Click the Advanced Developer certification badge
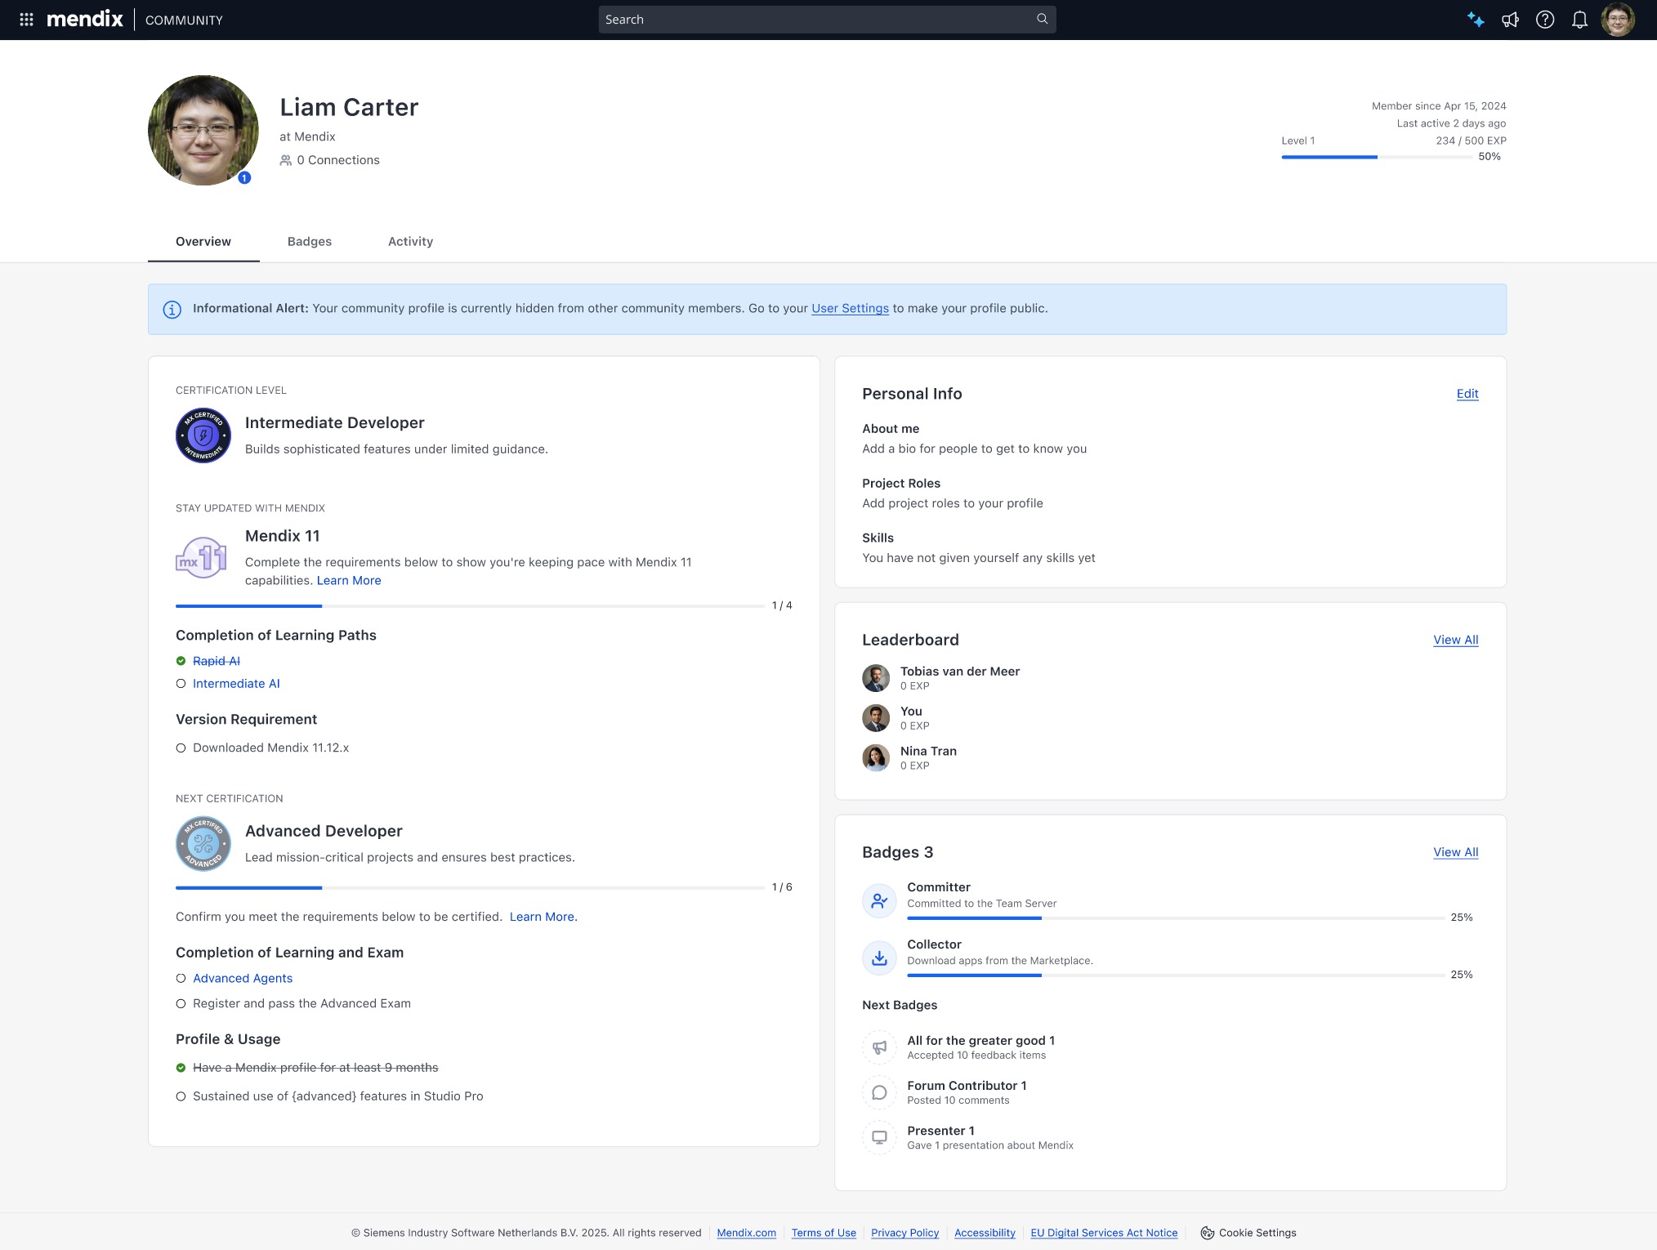Screen dimensions: 1657x1250 coord(203,844)
